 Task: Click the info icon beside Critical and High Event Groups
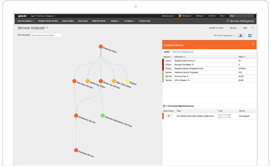click(x=164, y=106)
